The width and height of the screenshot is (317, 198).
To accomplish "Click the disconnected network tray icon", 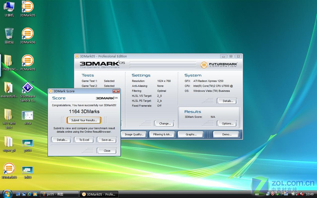I will pyautogui.click(x=297, y=194).
